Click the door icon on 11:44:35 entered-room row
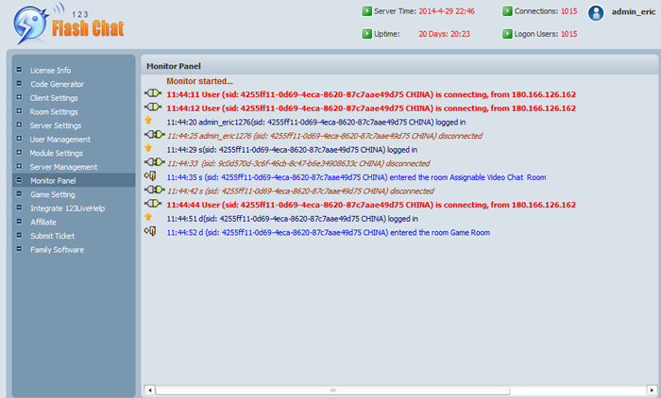 tap(150, 175)
